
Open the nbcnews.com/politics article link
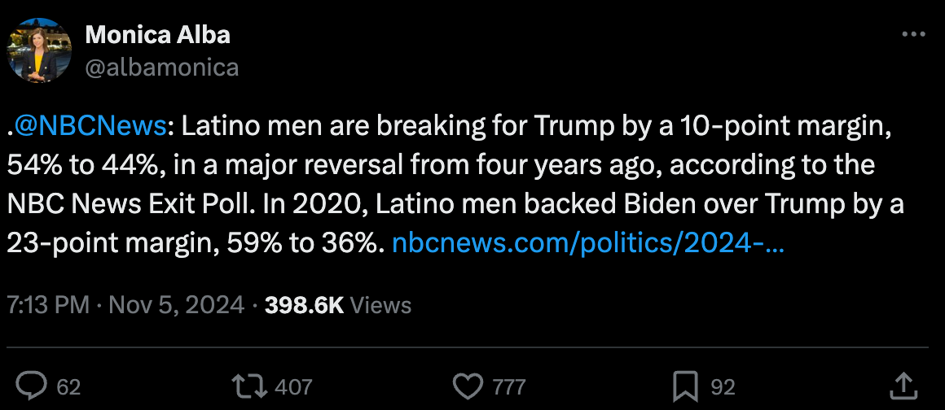[588, 243]
